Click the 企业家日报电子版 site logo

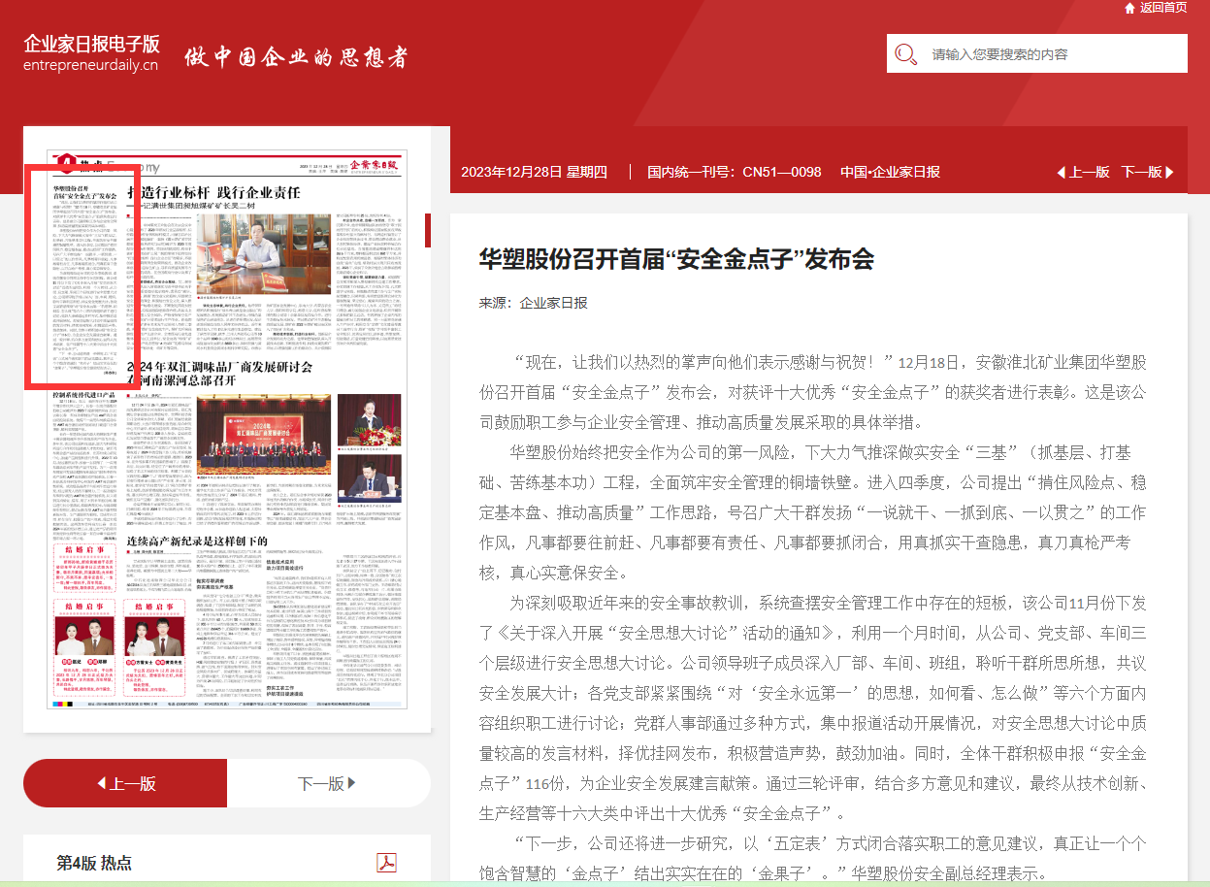pos(91,53)
